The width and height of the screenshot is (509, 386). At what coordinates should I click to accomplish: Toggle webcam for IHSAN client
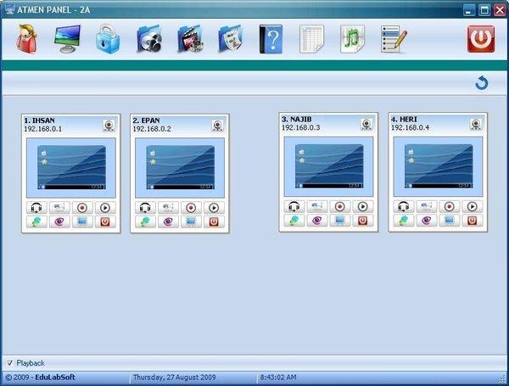109,126
